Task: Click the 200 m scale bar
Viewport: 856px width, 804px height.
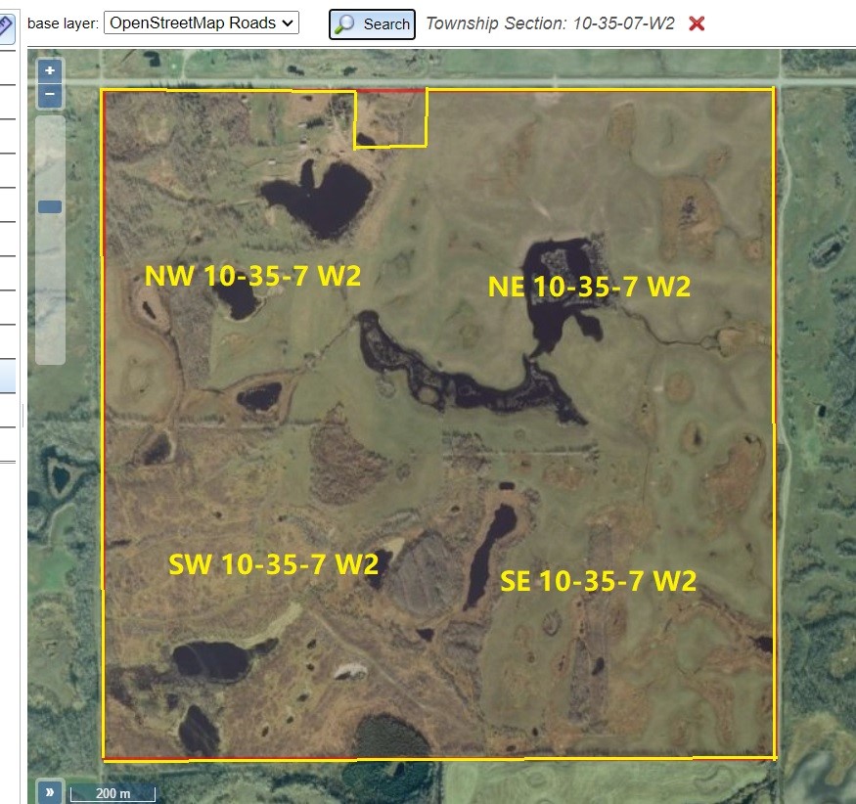Action: tap(113, 793)
